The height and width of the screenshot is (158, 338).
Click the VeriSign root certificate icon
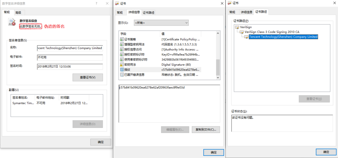[237, 27]
